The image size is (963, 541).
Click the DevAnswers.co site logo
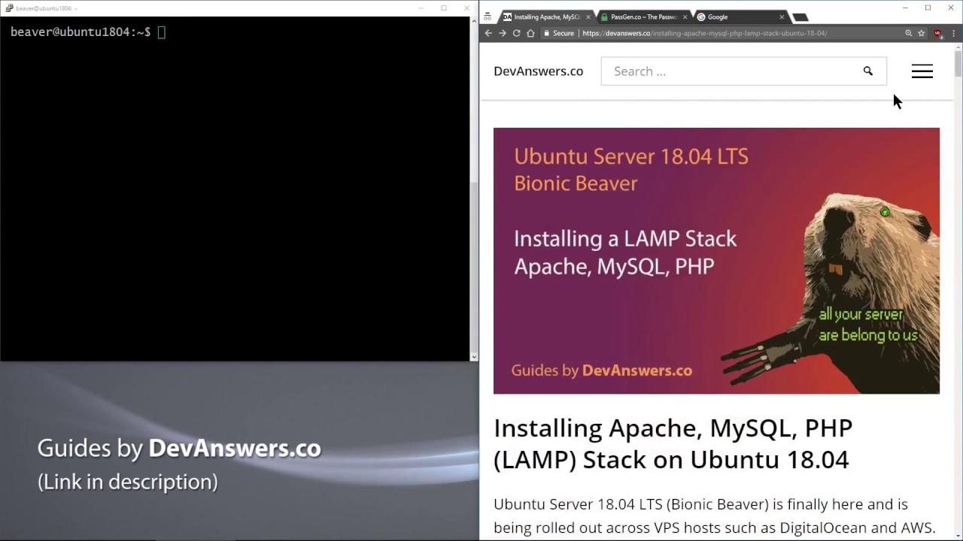(538, 71)
